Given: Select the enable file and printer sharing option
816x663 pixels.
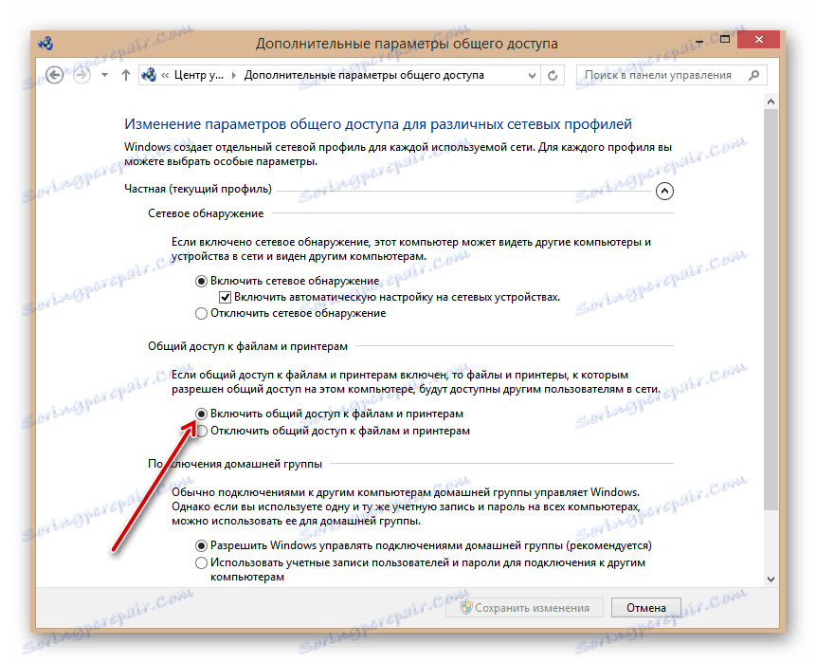Looking at the screenshot, I should tap(201, 414).
